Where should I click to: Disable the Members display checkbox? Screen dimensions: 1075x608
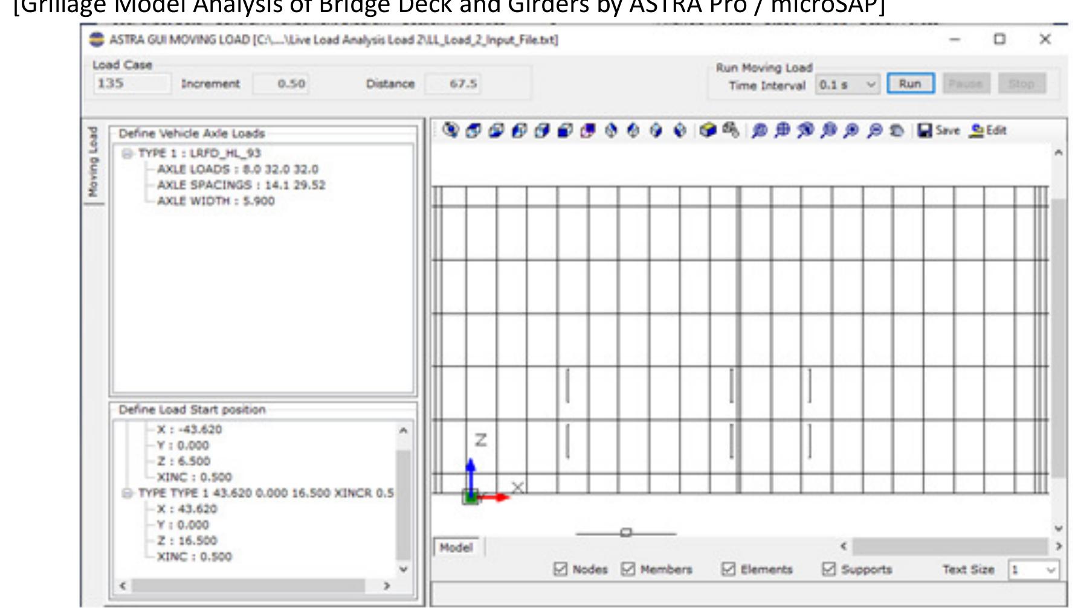pos(628,568)
